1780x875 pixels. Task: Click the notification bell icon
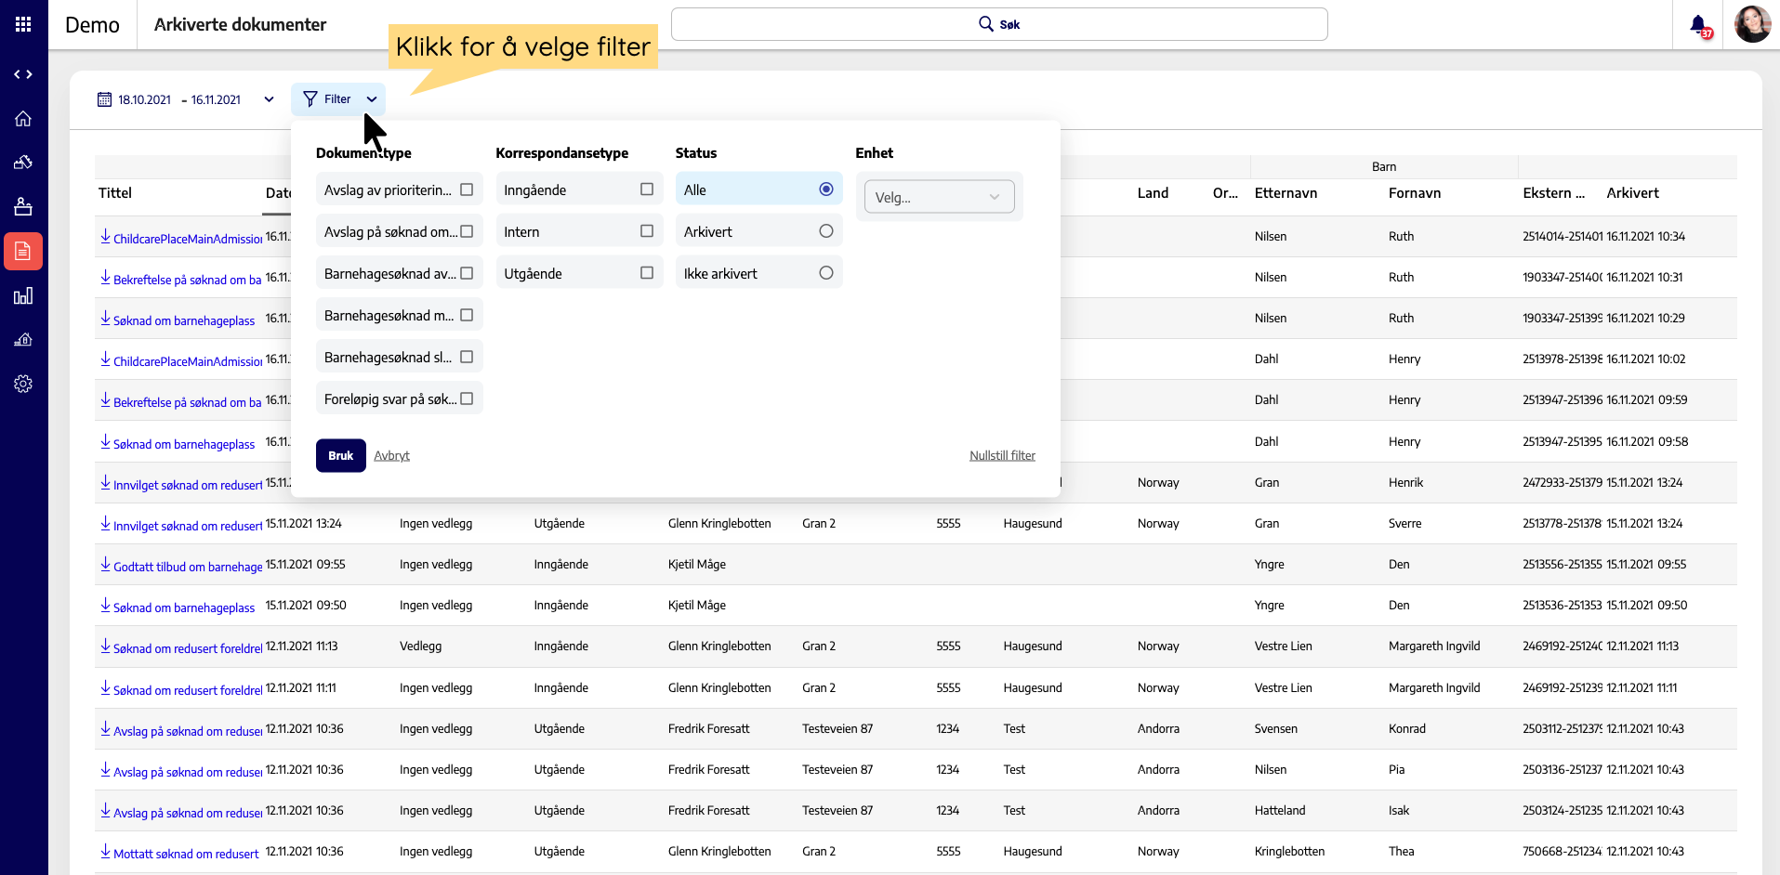1698,25
